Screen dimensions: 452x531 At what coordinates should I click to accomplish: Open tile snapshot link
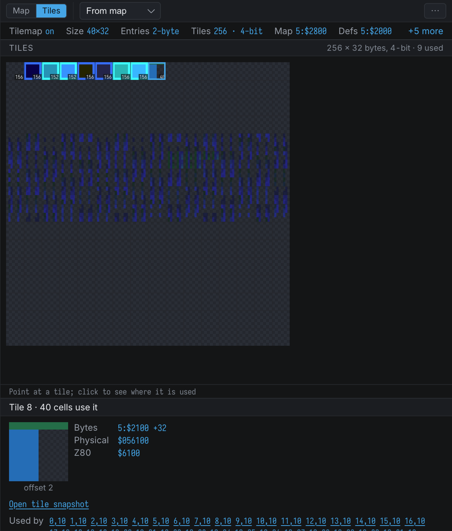(x=49, y=504)
